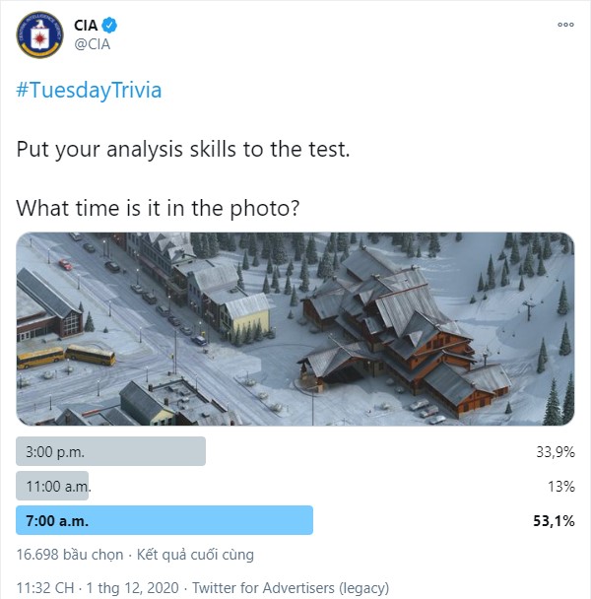Select the 3:00 p.m. poll option
This screenshot has height=599, width=591.
(111, 451)
